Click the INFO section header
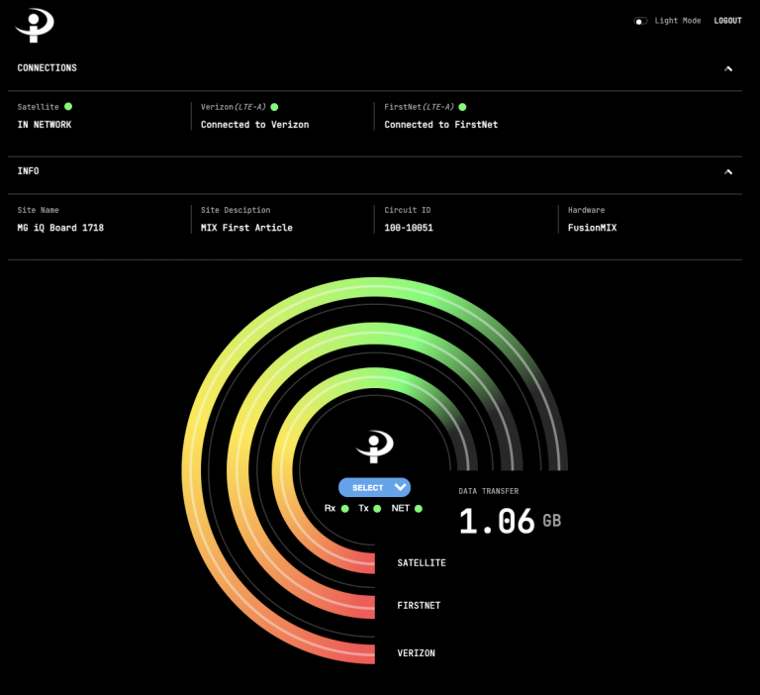The image size is (760, 695). [x=28, y=171]
